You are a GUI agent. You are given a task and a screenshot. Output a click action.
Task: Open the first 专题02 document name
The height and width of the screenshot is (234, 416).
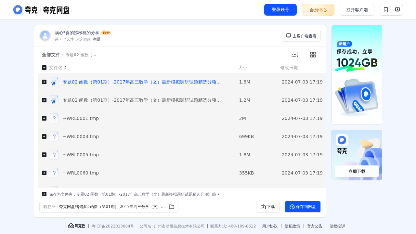point(142,82)
